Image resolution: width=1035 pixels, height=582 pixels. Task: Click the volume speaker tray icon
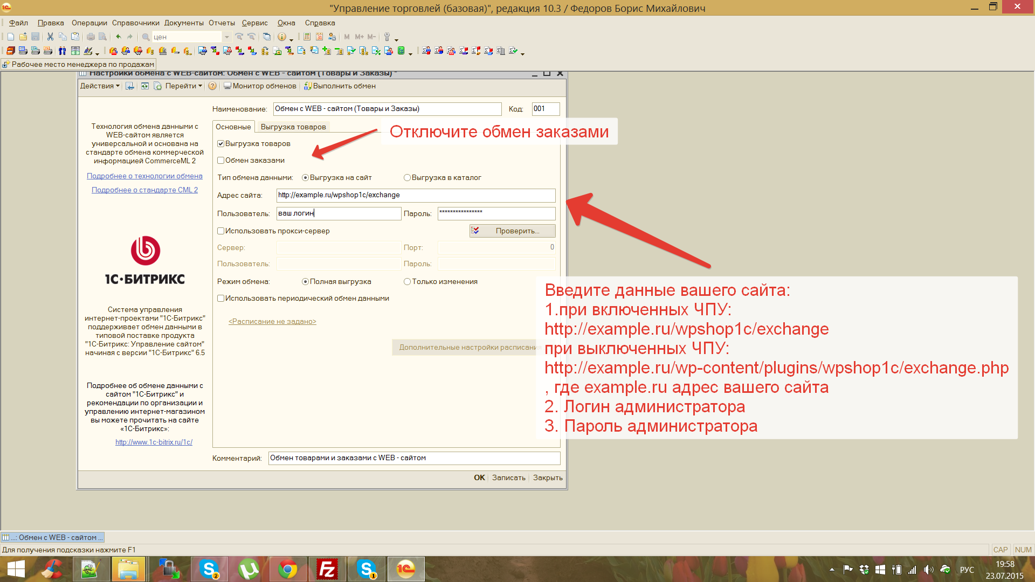pos(928,570)
